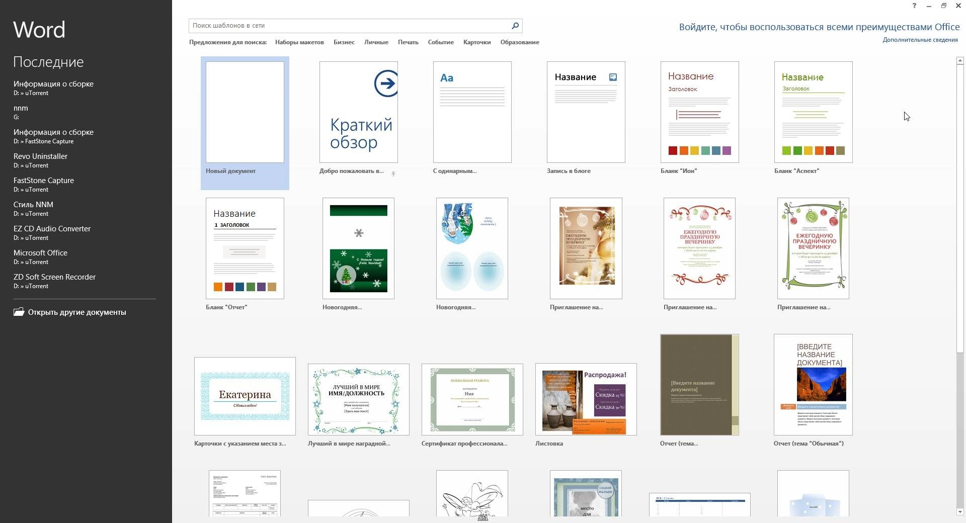Choose the green Новогодняя card template
Viewport: 966px width, 523px height.
(x=358, y=248)
